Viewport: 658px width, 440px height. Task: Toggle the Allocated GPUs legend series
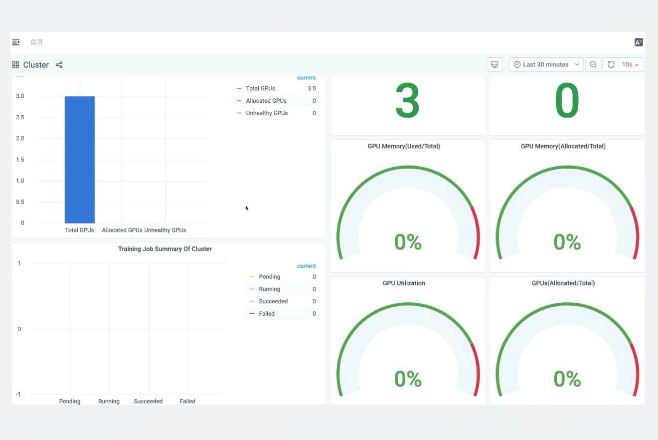[266, 101]
